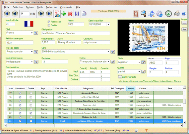The width and height of the screenshot is (189, 134).
Task: Click the Désignation input field
Action: click(76, 33)
